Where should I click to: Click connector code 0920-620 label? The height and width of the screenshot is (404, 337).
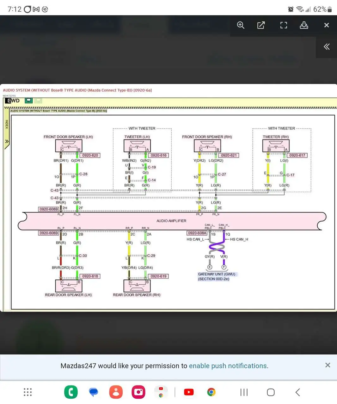90,155
